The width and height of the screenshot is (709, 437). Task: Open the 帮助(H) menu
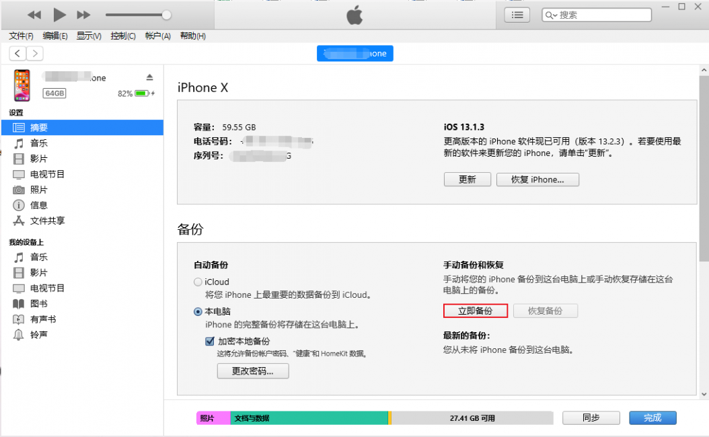[192, 36]
